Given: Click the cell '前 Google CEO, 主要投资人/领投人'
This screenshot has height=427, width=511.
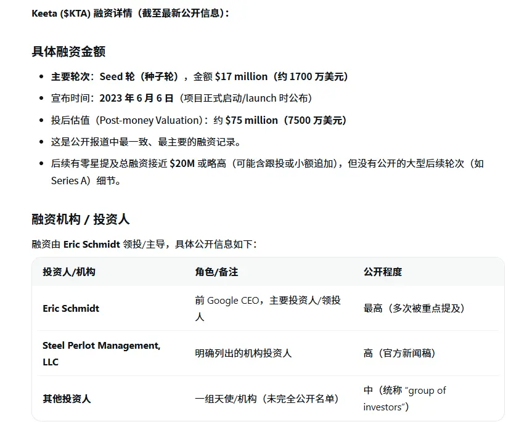Looking at the screenshot, I should coord(268,309).
